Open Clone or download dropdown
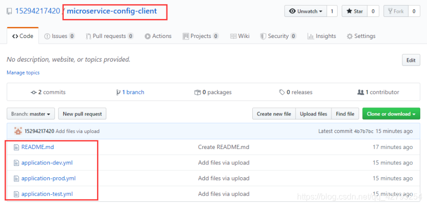The width and height of the screenshot is (427, 206). pos(391,114)
